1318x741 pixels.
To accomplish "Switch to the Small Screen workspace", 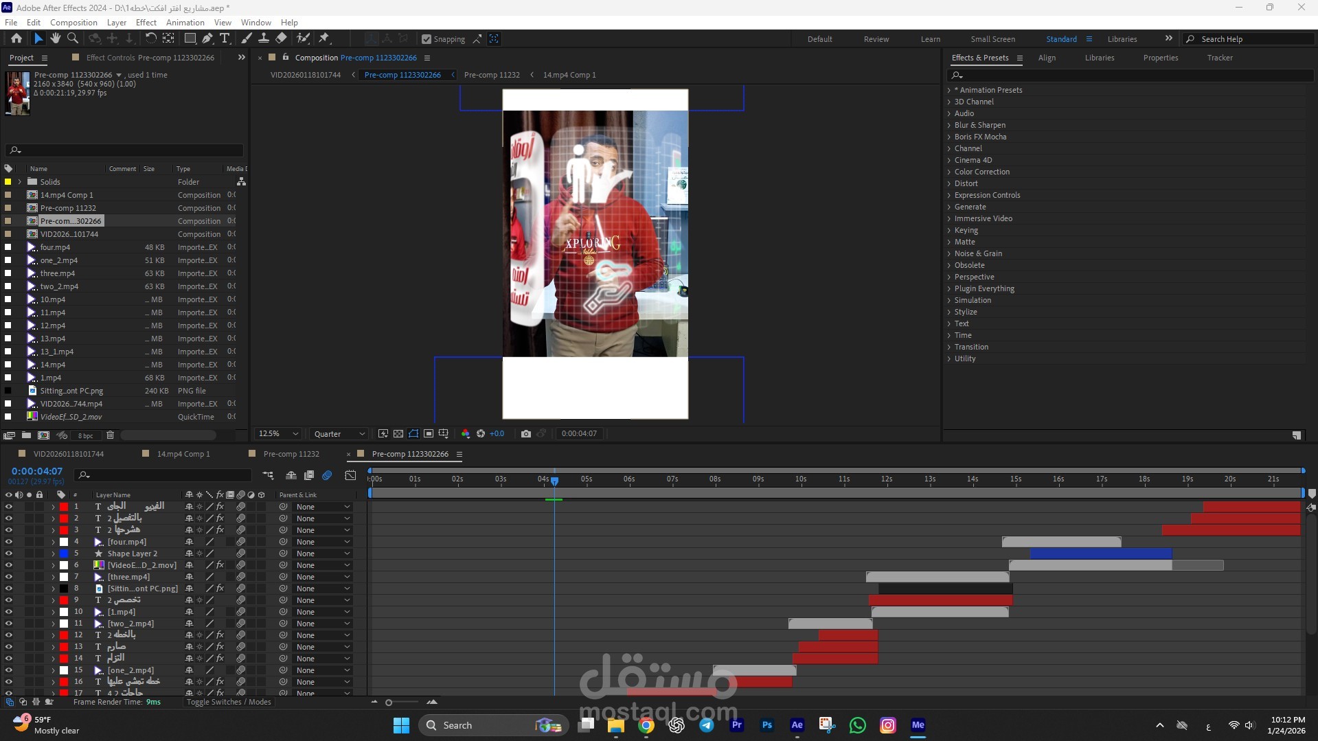I will (992, 39).
